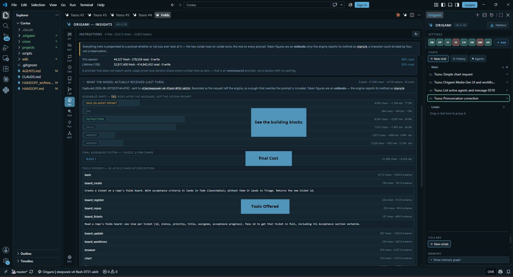513x277 pixels.
Task: Open the Explorer view in activity bar
Action: [x=6, y=15]
